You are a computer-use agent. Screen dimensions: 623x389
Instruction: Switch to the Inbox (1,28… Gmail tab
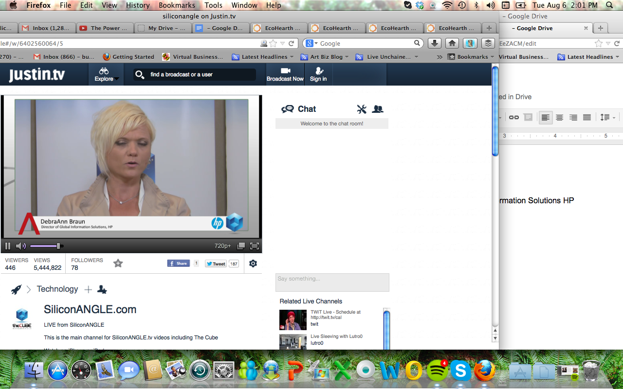tap(46, 28)
